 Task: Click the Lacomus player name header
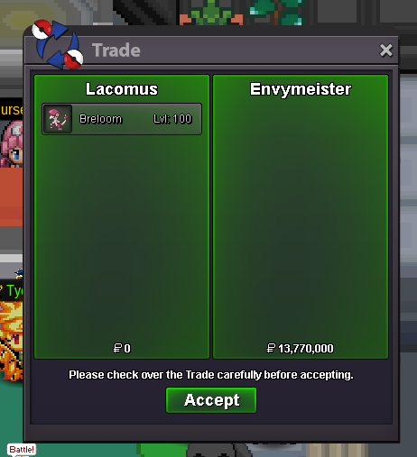click(122, 89)
